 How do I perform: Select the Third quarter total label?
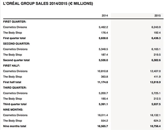[x=15, y=104]
